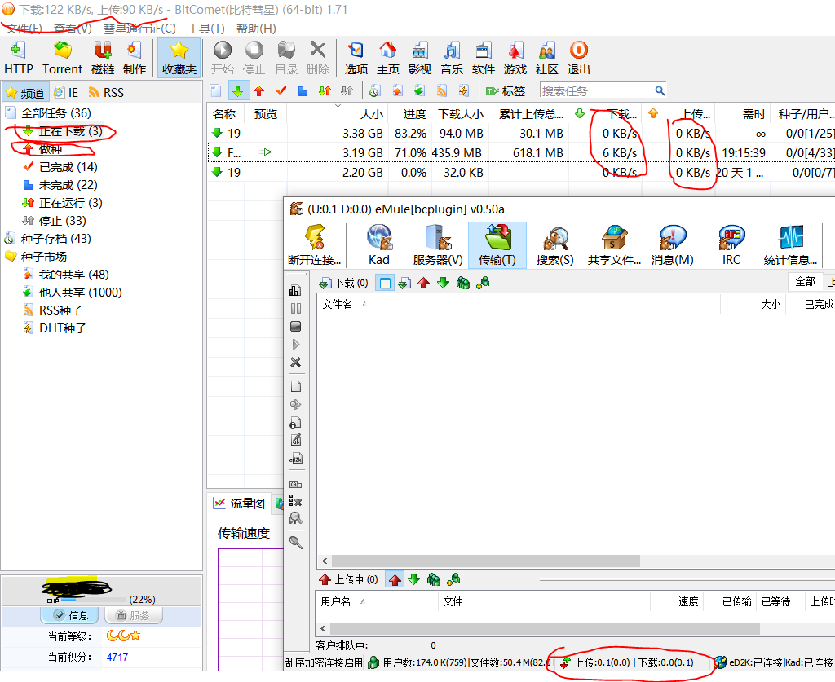The width and height of the screenshot is (835, 682).
Task: Open the 软件 software section
Action: [483, 58]
